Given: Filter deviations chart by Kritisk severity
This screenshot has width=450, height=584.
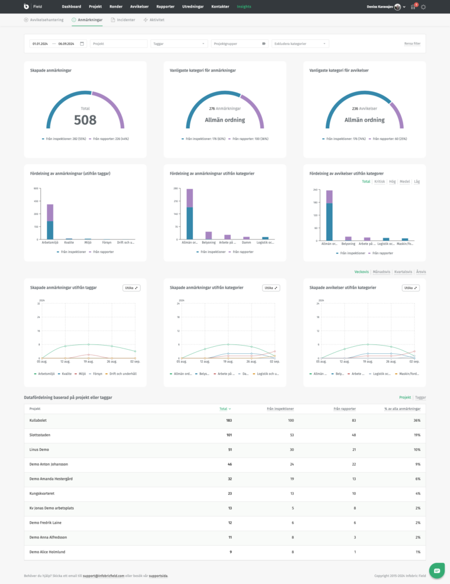Looking at the screenshot, I should tap(380, 182).
